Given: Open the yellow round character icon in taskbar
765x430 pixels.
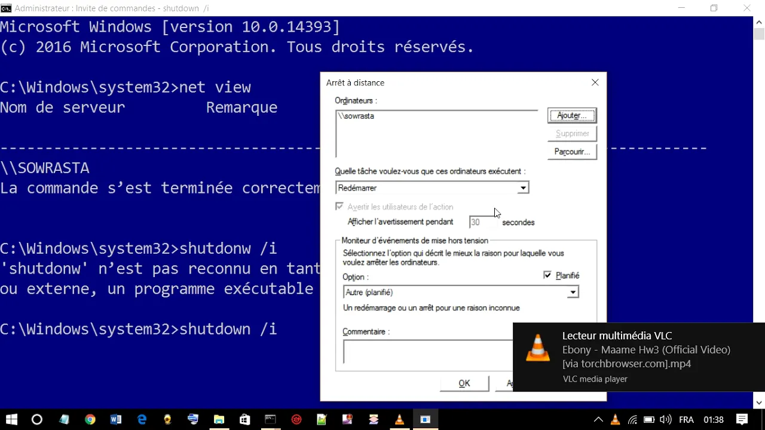Looking at the screenshot, I should click(x=167, y=420).
